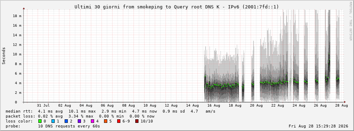Click the blue loss color 2 swatch
354x131 pixels.
click(x=66, y=121)
